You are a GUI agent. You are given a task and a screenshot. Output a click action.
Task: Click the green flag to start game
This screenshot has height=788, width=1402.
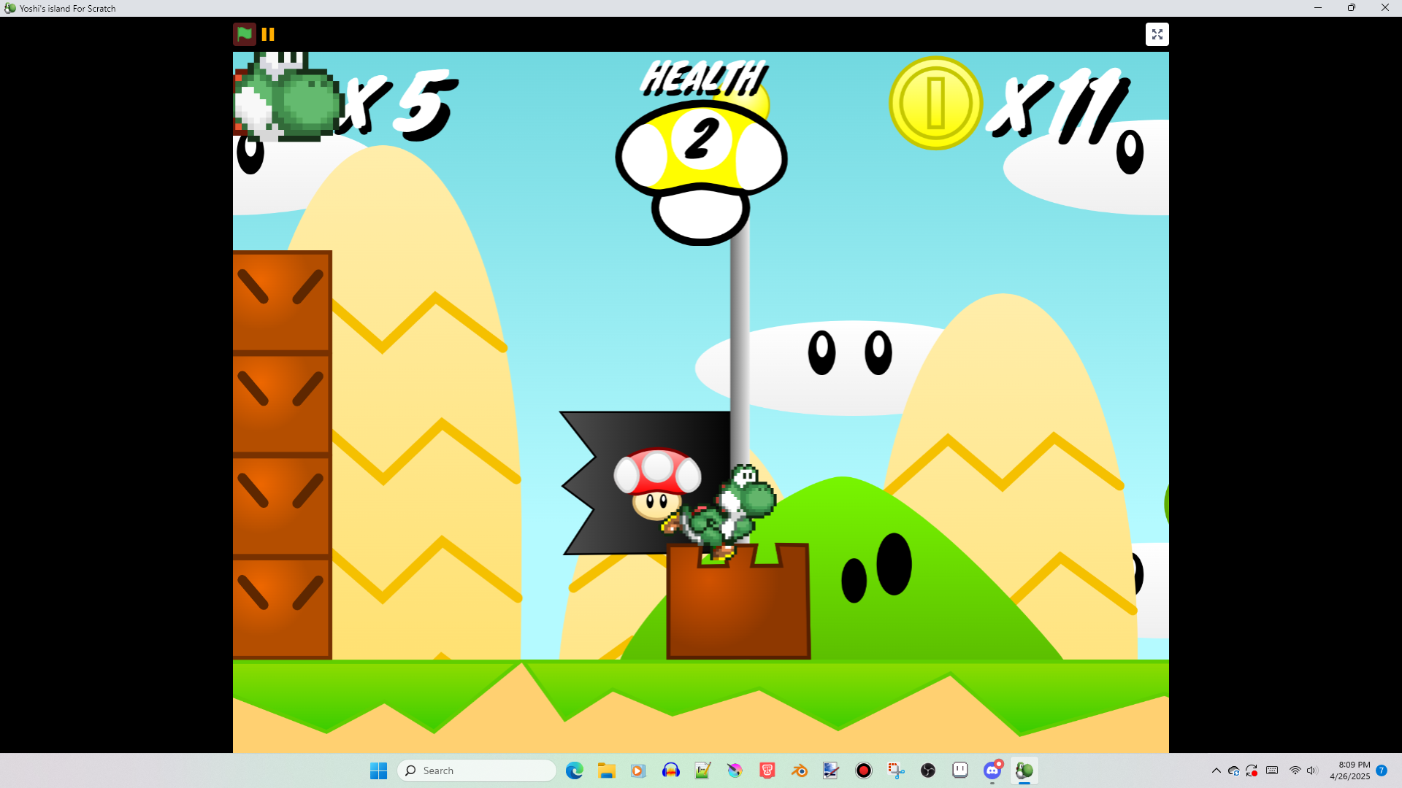coord(245,34)
